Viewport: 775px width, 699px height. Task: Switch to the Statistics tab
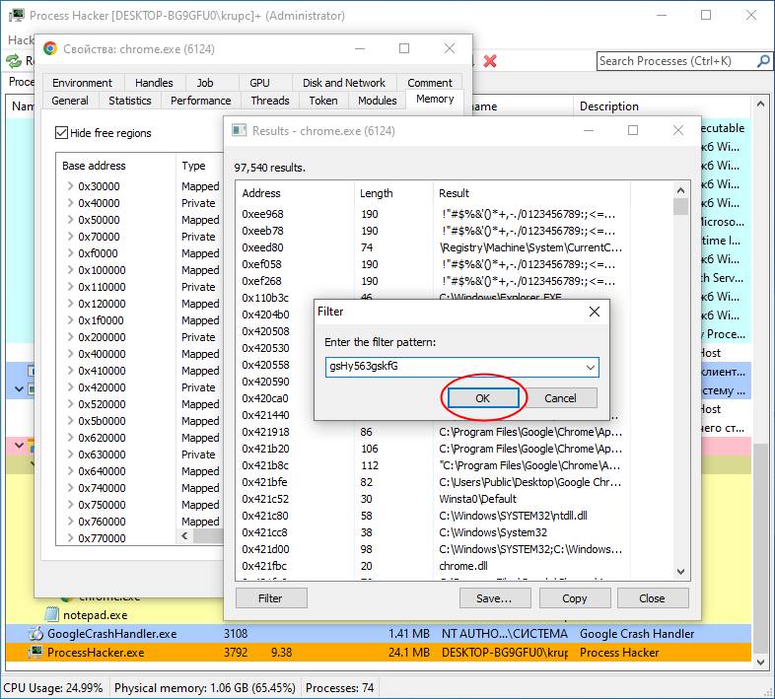tap(130, 101)
